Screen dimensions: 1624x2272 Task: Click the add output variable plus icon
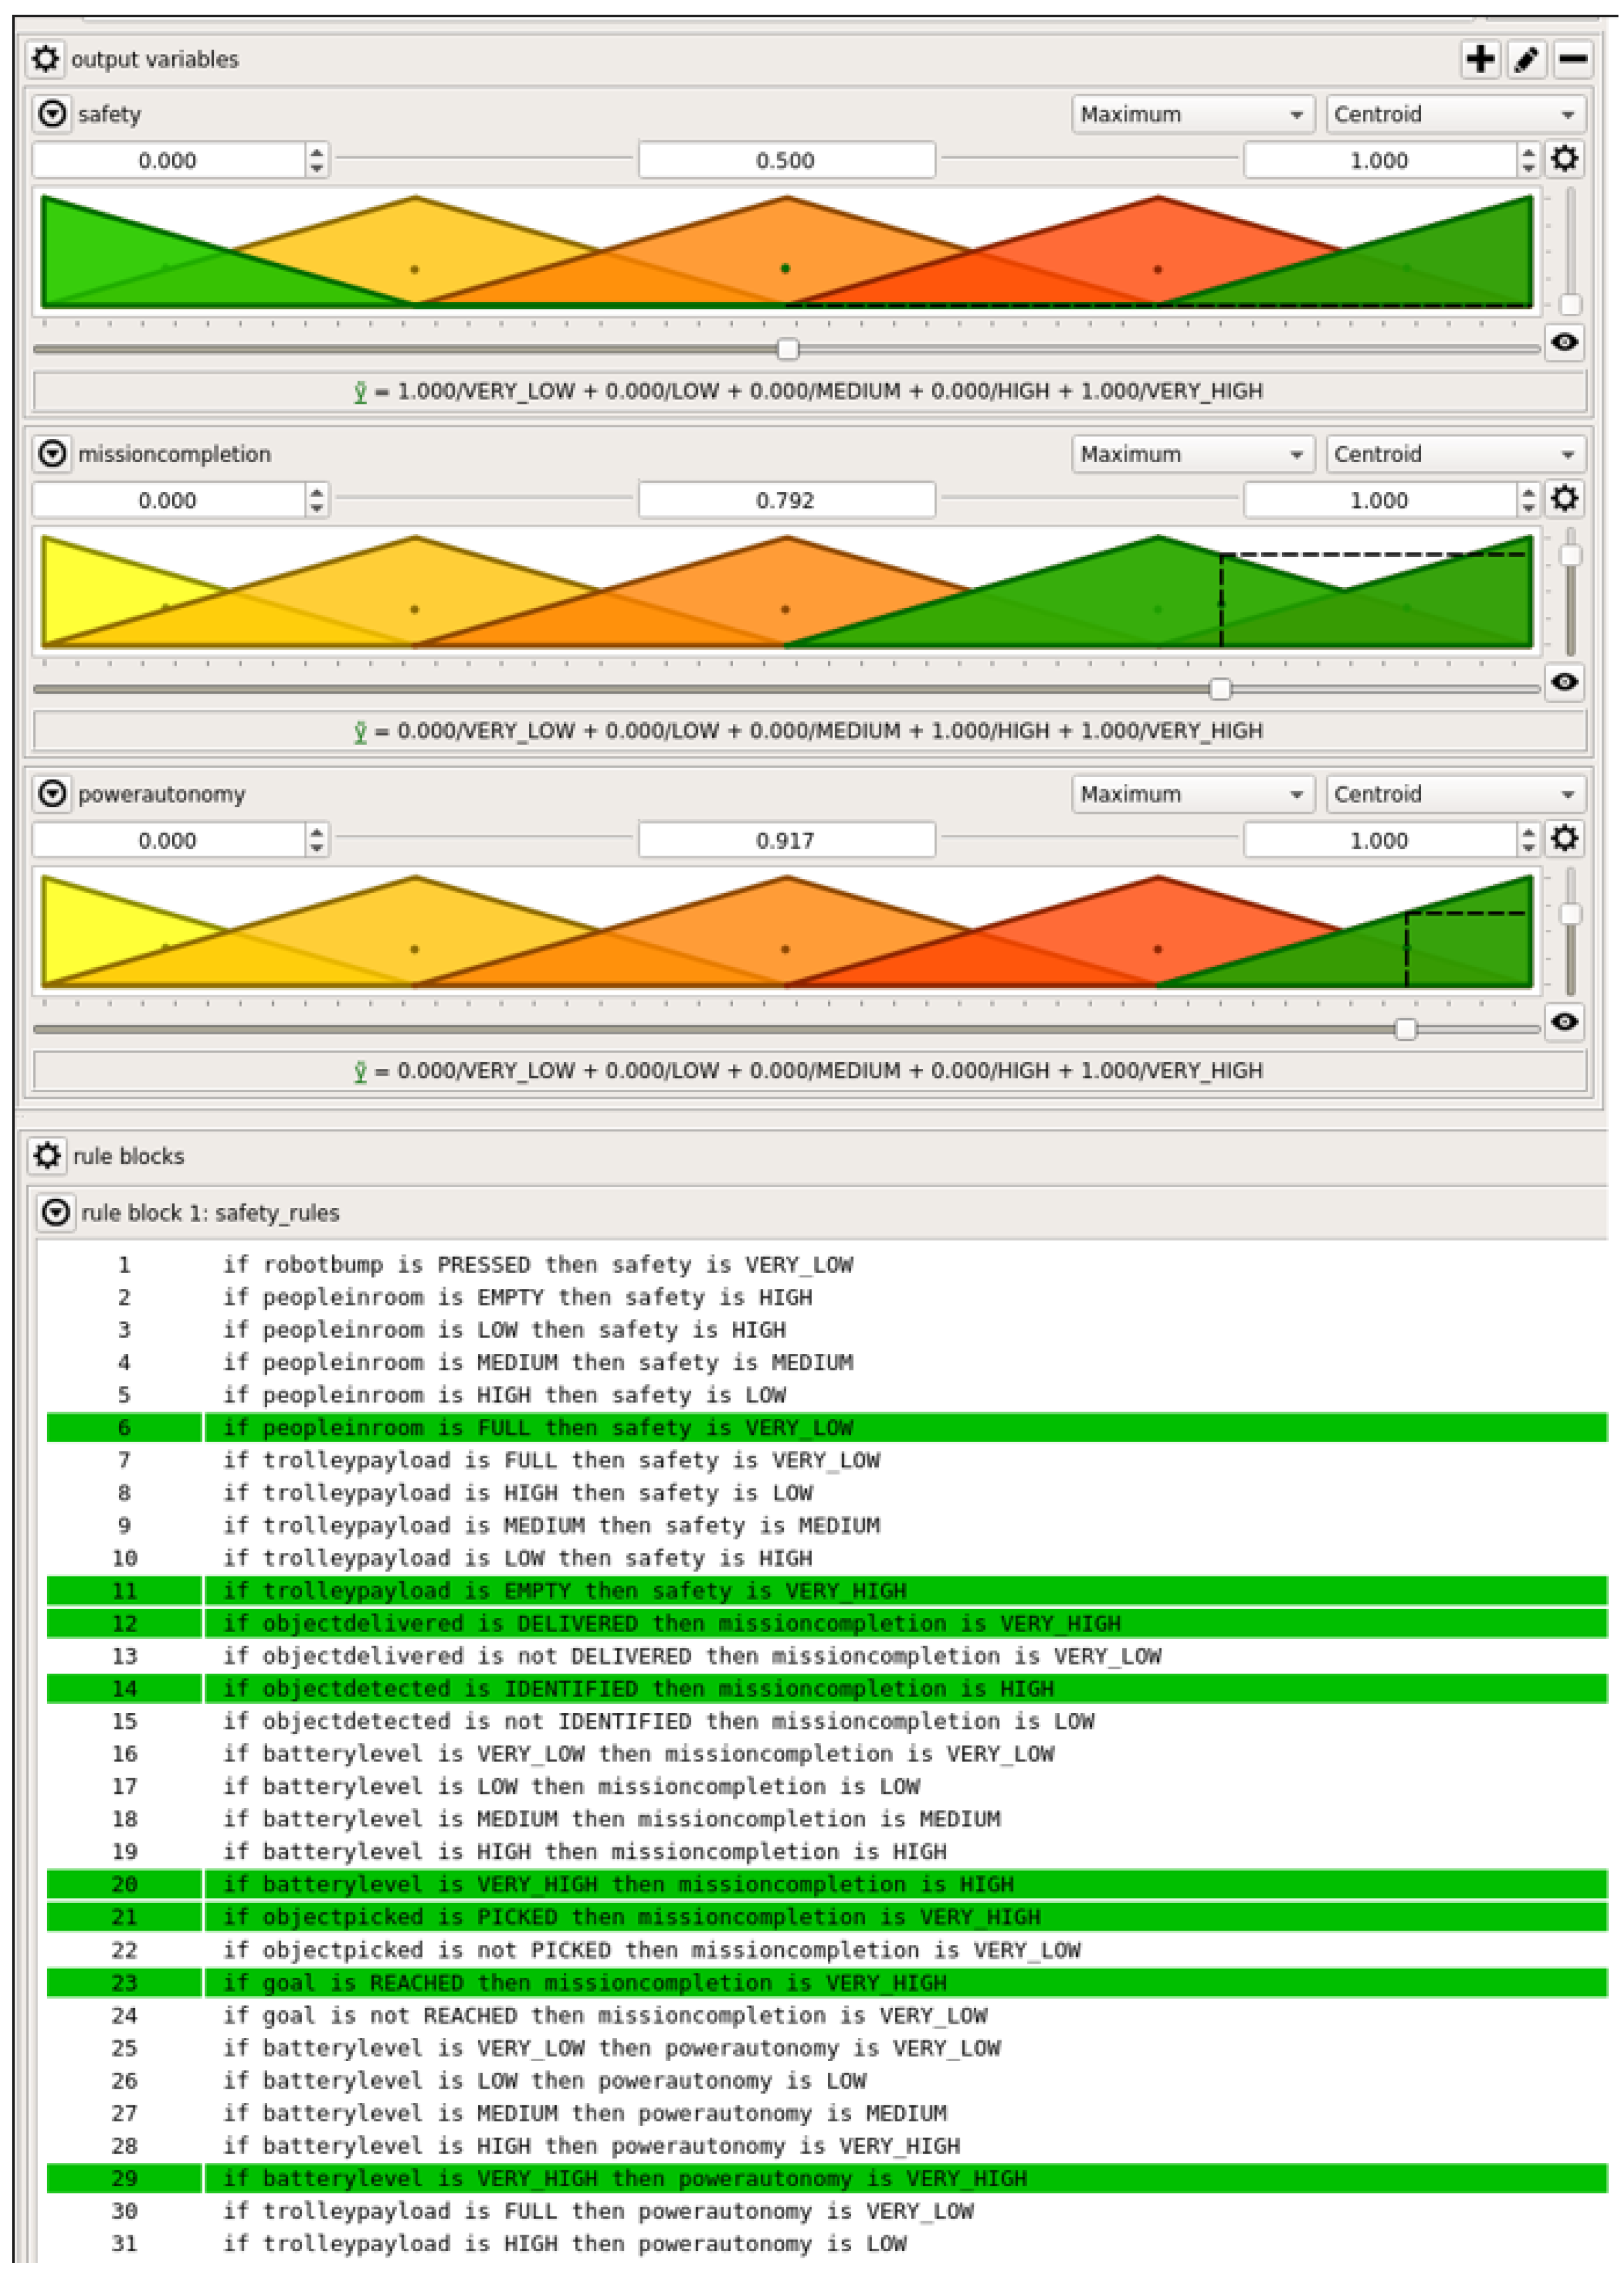coord(1480,59)
